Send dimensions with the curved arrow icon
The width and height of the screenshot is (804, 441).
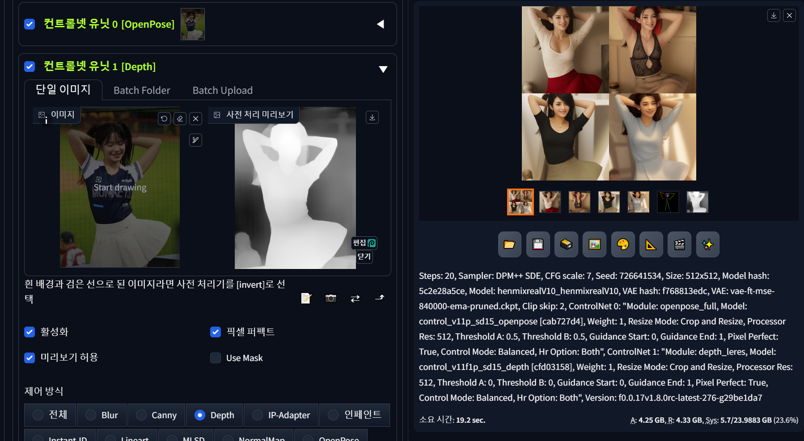pyautogui.click(x=380, y=298)
